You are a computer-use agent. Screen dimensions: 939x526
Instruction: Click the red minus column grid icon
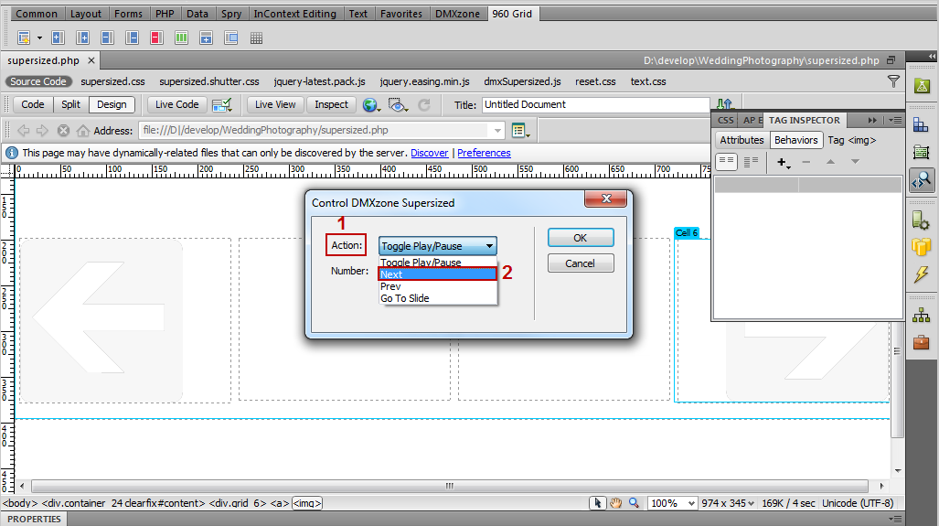coord(157,38)
